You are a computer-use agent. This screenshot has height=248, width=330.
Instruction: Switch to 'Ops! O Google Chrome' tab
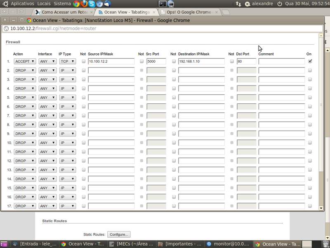(x=189, y=12)
